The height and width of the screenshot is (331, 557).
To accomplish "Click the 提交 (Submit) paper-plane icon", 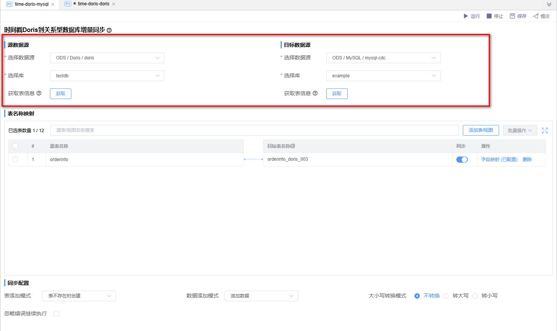I will pos(535,16).
